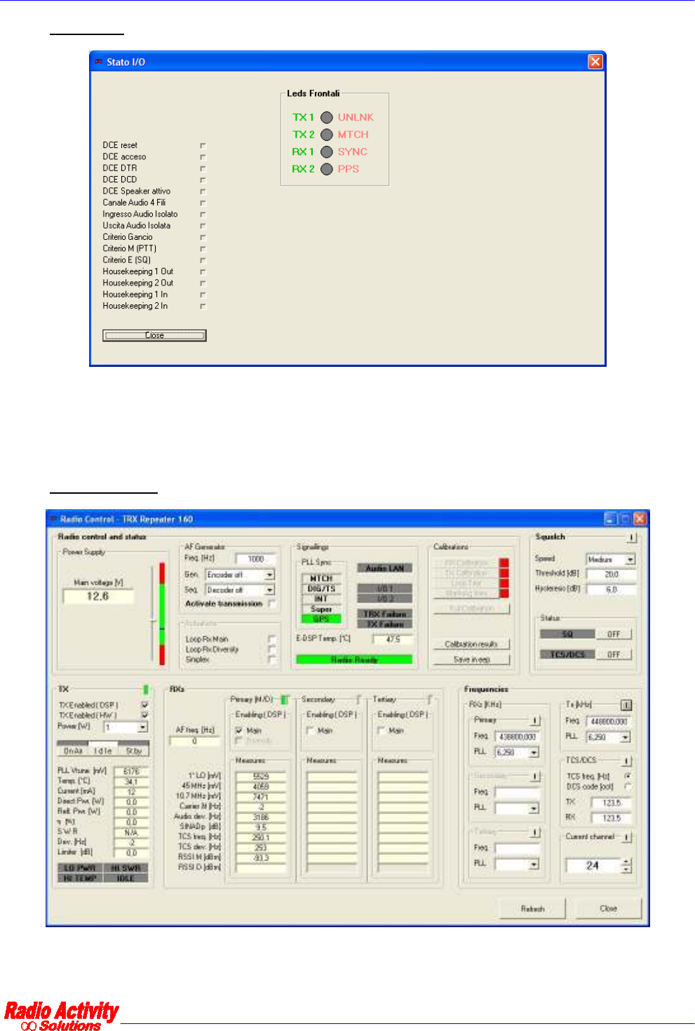The width and height of the screenshot is (695, 1031).
Task: Toggle the Simplex checkbox
Action: pos(272,659)
